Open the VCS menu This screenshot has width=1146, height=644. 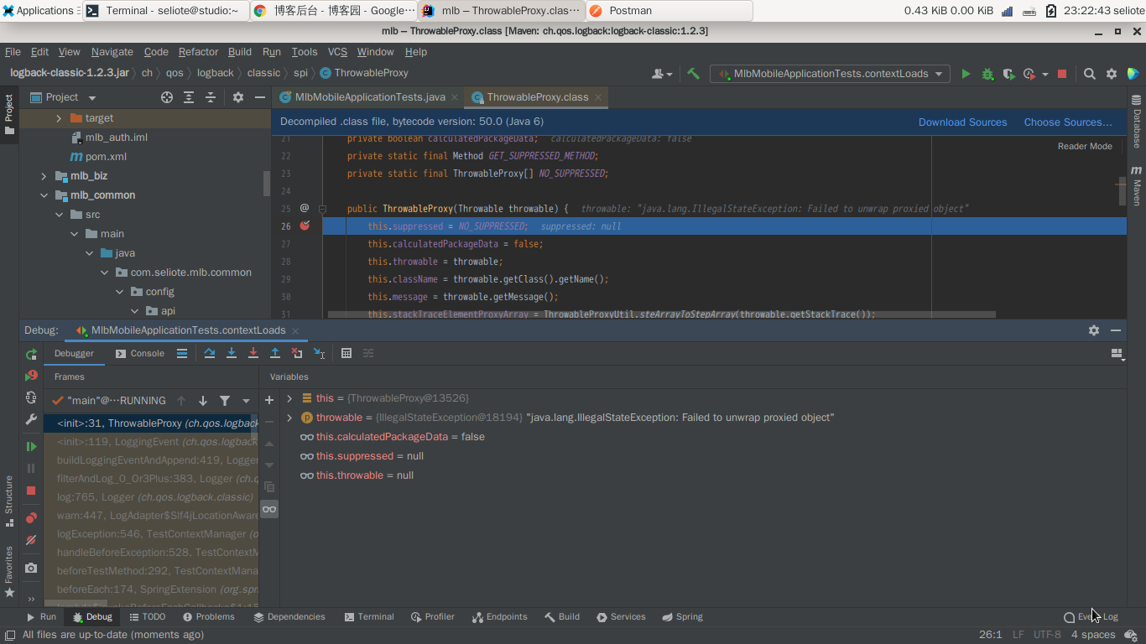point(337,51)
